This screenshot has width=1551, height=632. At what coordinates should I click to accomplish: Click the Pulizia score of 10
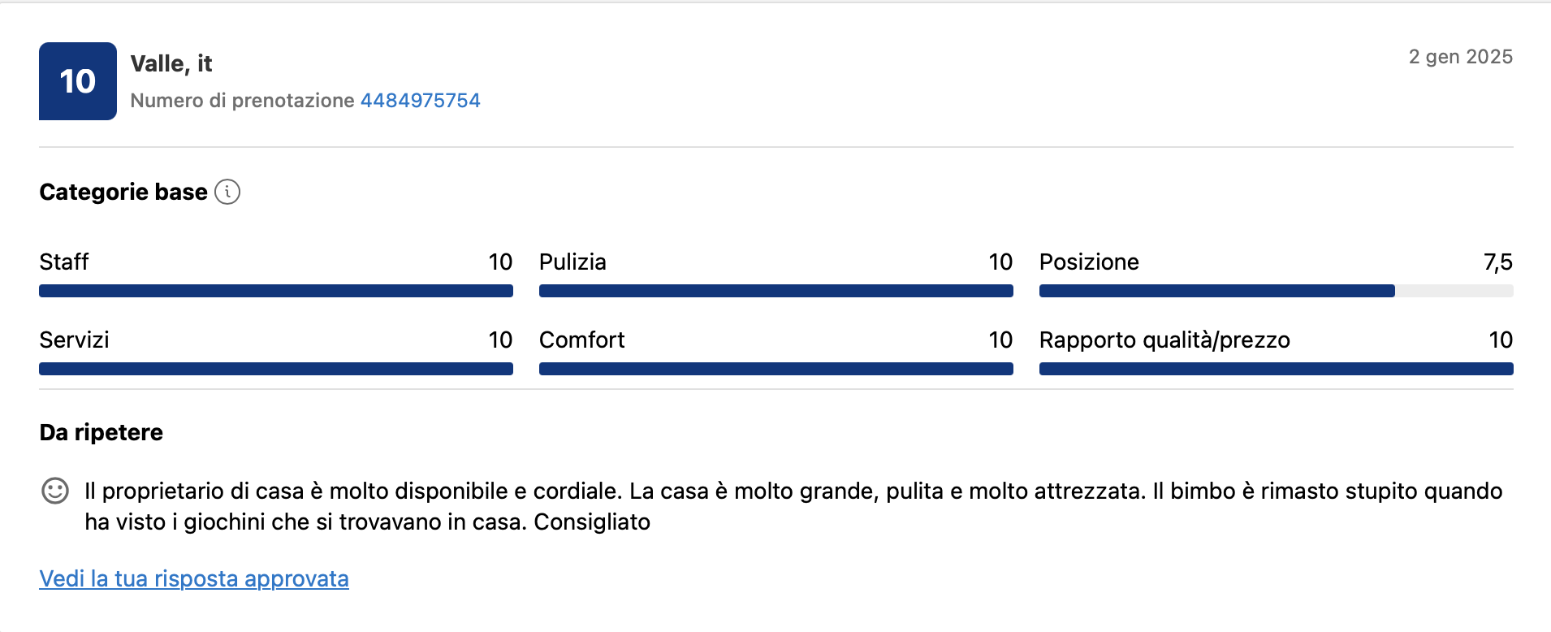click(1000, 262)
